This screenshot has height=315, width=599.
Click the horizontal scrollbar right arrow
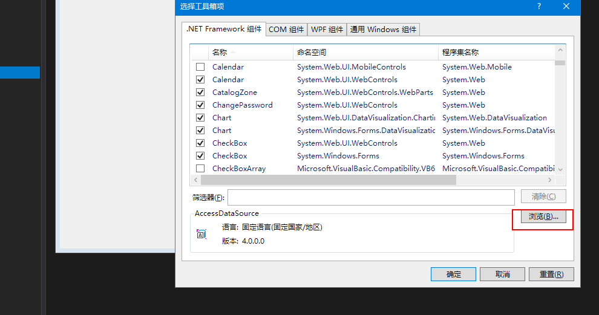pyautogui.click(x=550, y=180)
